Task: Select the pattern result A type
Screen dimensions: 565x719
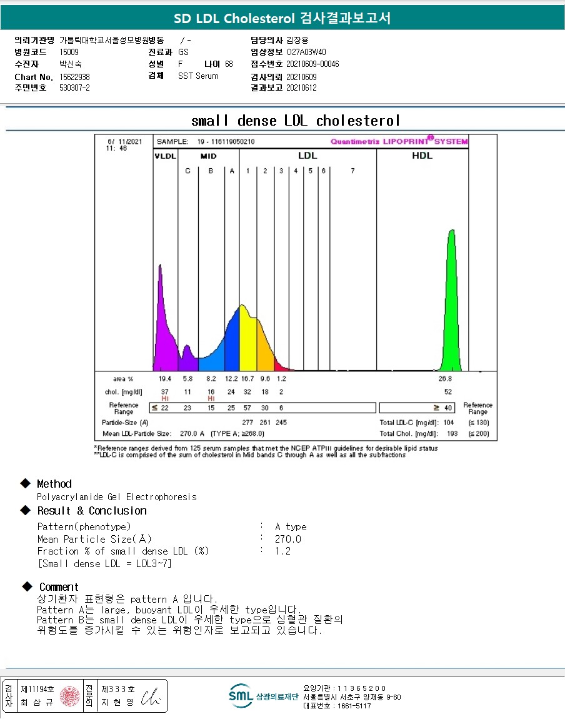Action: click(291, 527)
